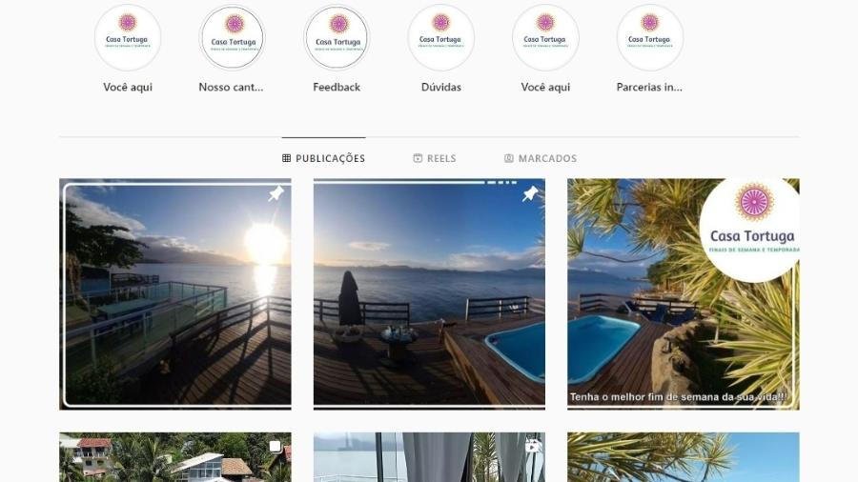Open the palm tree against blue sky post
The height and width of the screenshot is (482, 858).
pyautogui.click(x=684, y=457)
